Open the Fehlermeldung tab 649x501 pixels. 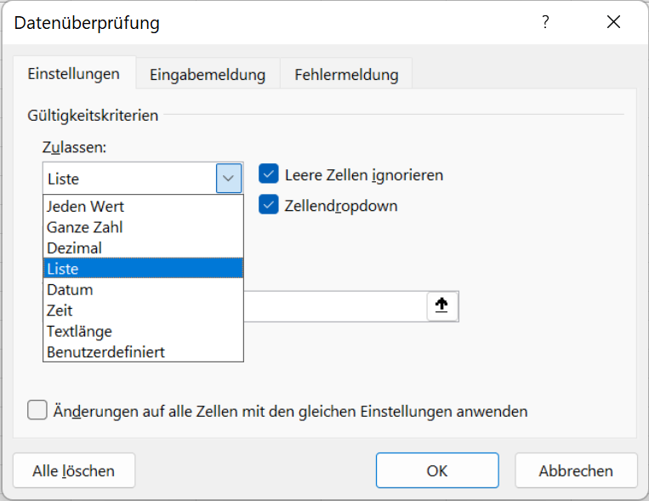coord(346,75)
